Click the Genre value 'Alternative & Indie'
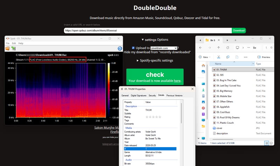Image resolution: width=280 pixels, height=166 pixels. click(153, 152)
